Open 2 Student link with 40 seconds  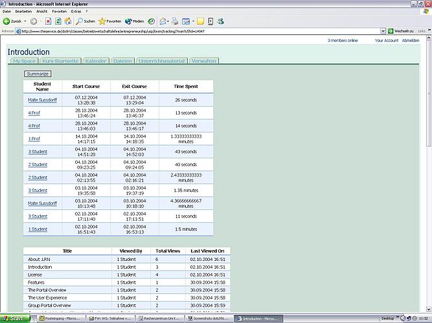point(38,165)
